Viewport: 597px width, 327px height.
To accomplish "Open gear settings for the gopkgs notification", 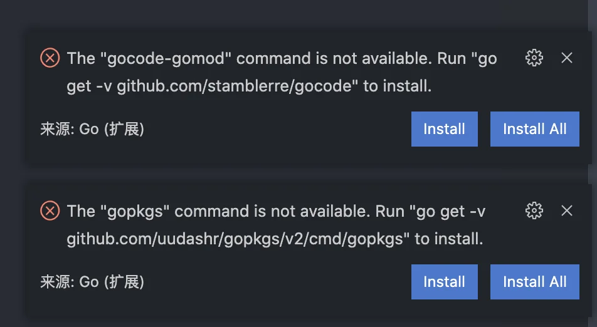I will click(x=534, y=210).
